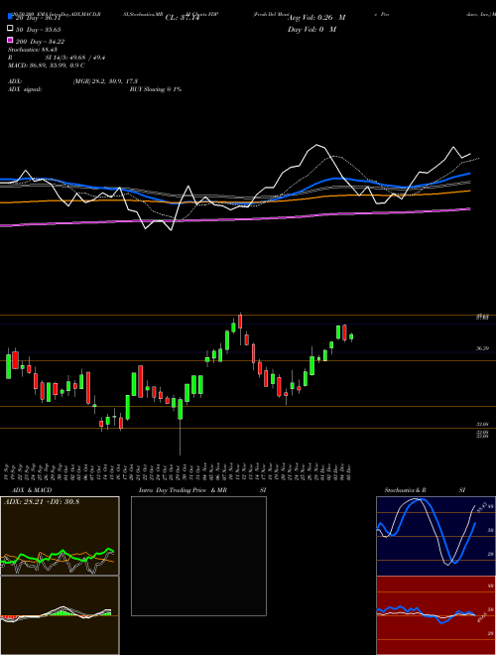Click the "Stochastics & R" panel title

point(406,490)
